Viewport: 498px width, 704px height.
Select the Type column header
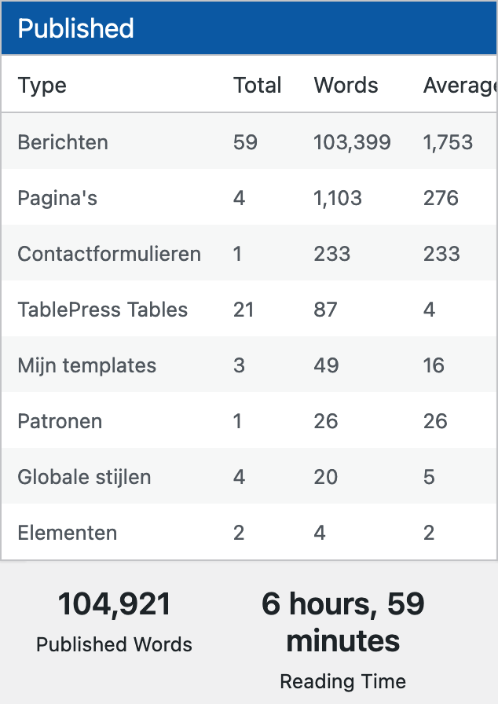(42, 86)
